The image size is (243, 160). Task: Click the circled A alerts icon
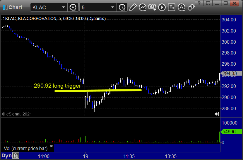click(x=182, y=7)
